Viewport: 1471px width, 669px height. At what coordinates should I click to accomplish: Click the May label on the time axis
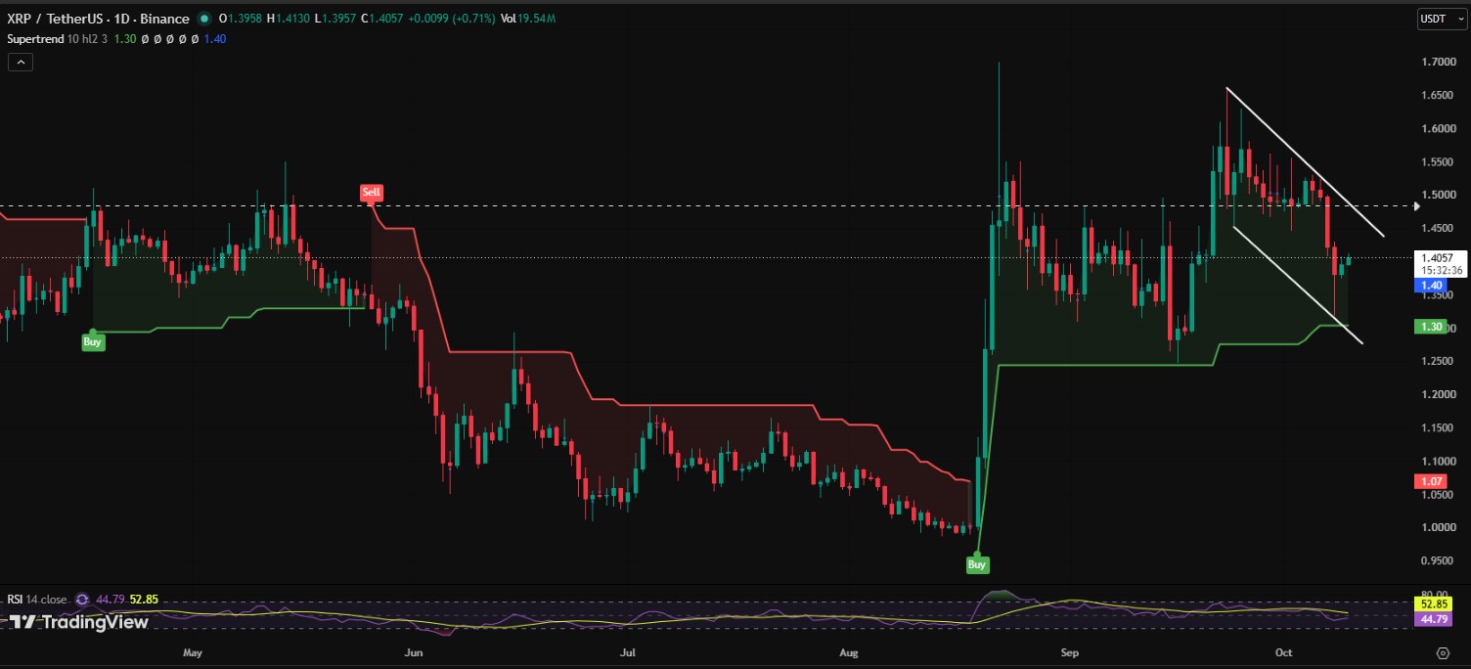[x=192, y=652]
